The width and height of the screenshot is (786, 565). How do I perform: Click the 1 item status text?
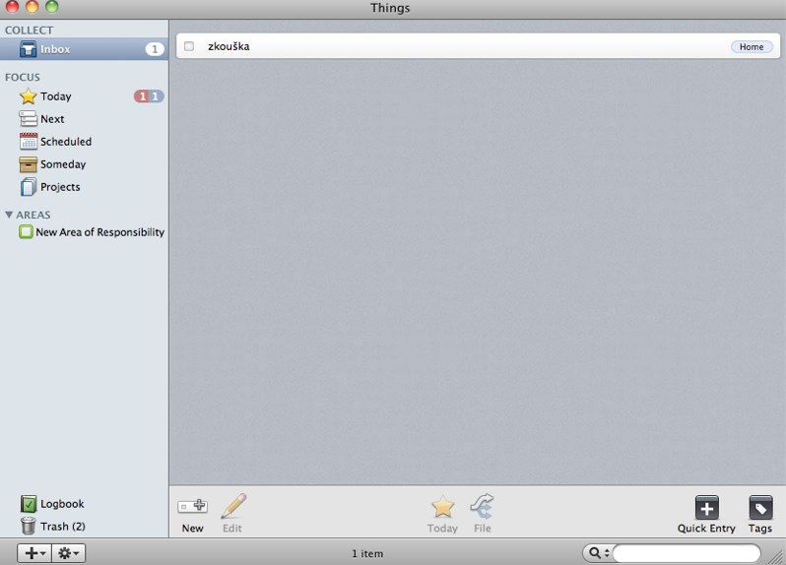[x=367, y=553]
